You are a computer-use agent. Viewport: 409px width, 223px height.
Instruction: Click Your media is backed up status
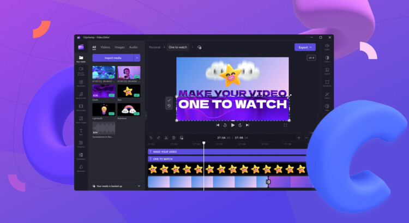pos(109,186)
